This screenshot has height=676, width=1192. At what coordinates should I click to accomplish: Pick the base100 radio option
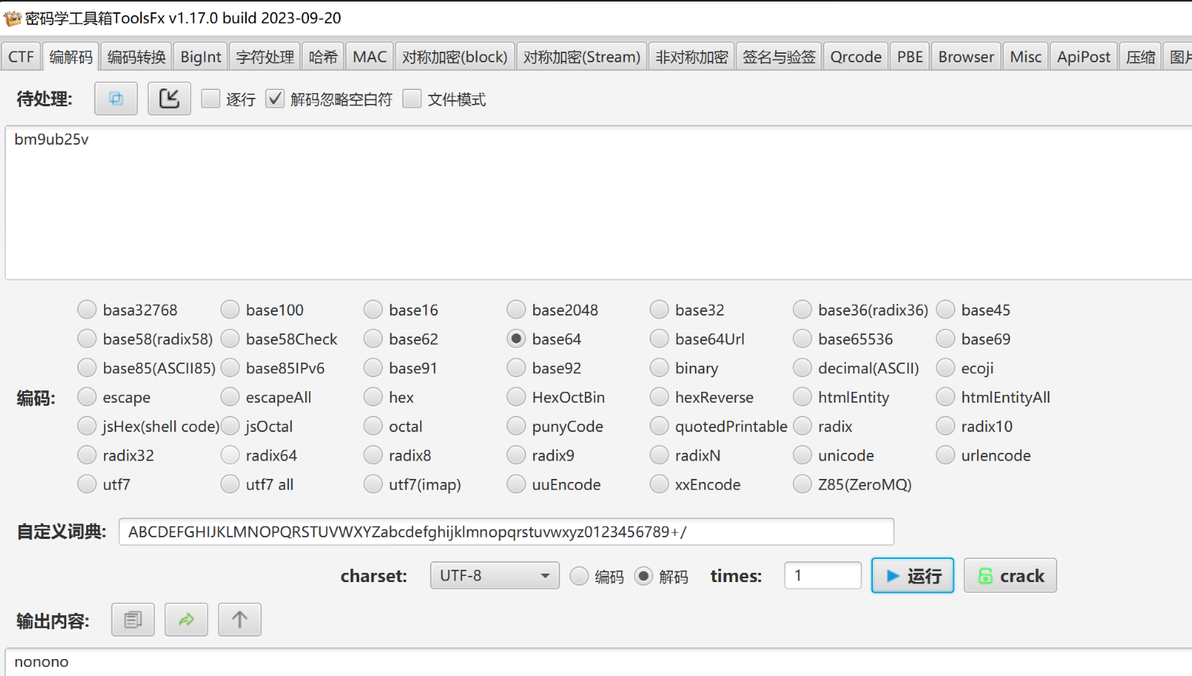pyautogui.click(x=230, y=310)
